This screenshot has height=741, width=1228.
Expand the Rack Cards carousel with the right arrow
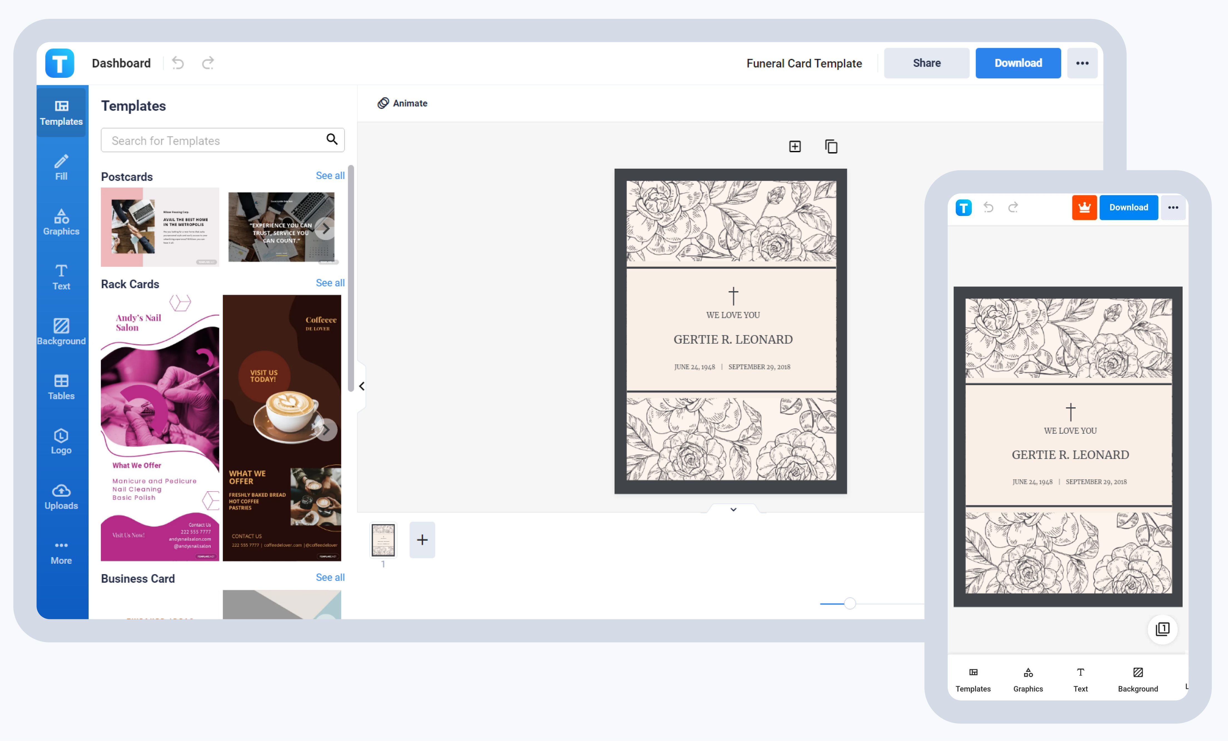pos(327,429)
